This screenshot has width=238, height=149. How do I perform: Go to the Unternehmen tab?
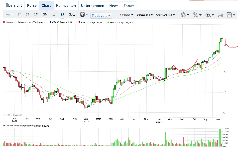pyautogui.click(x=93, y=6)
